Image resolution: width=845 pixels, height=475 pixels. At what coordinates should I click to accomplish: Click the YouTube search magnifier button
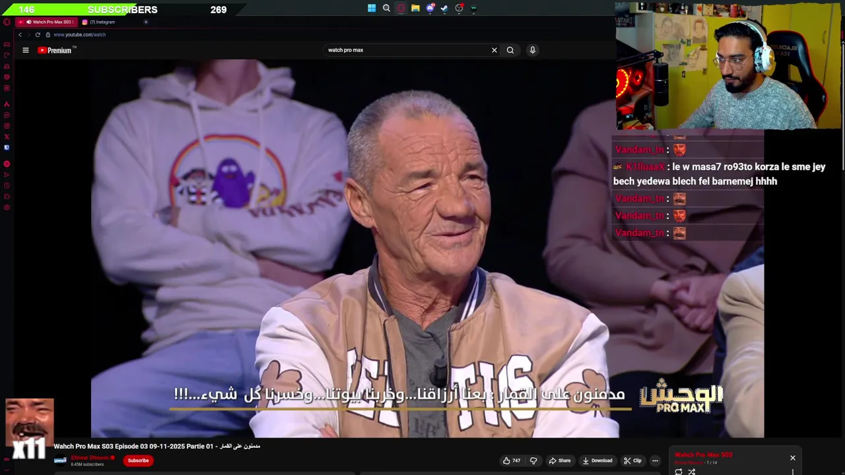point(510,50)
